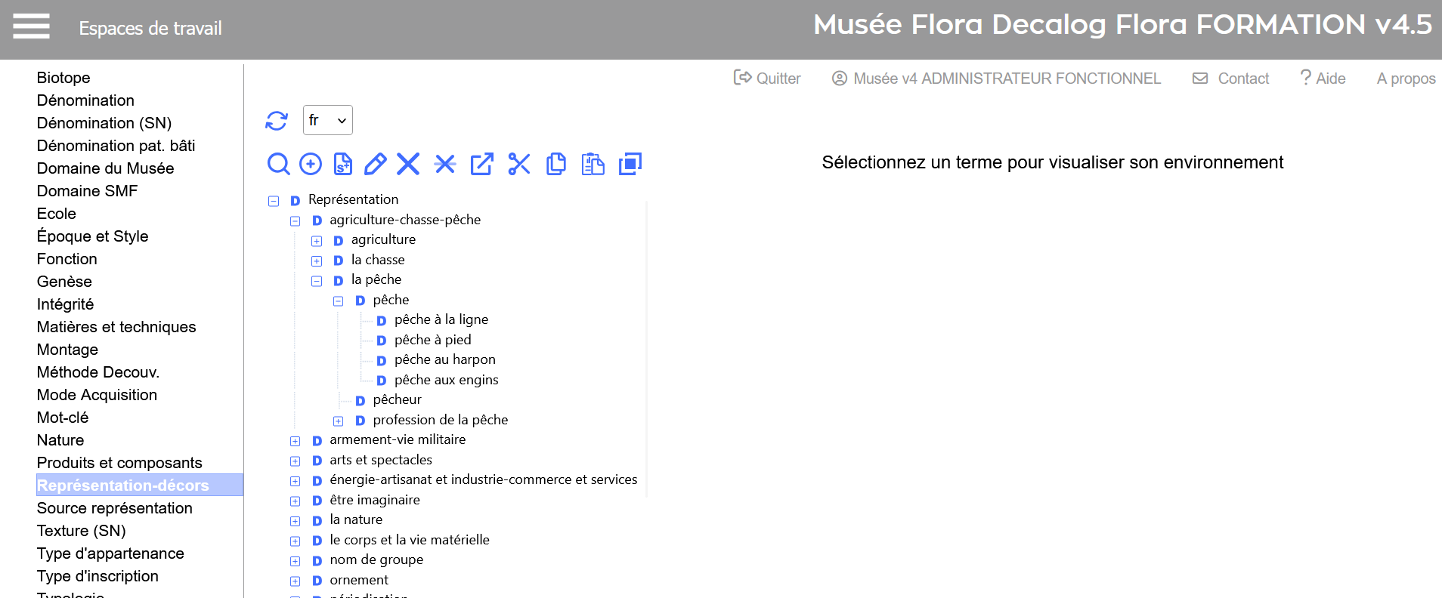Click the magnifying glass search icon
1442x598 pixels.
(278, 164)
